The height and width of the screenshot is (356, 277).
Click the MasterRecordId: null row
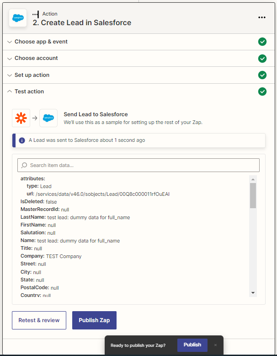point(45,209)
